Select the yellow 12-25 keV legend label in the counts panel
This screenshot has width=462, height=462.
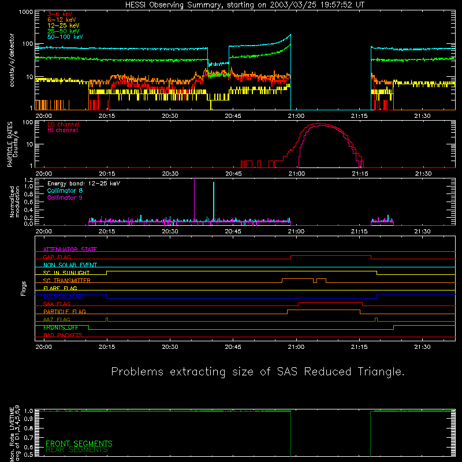63,25
